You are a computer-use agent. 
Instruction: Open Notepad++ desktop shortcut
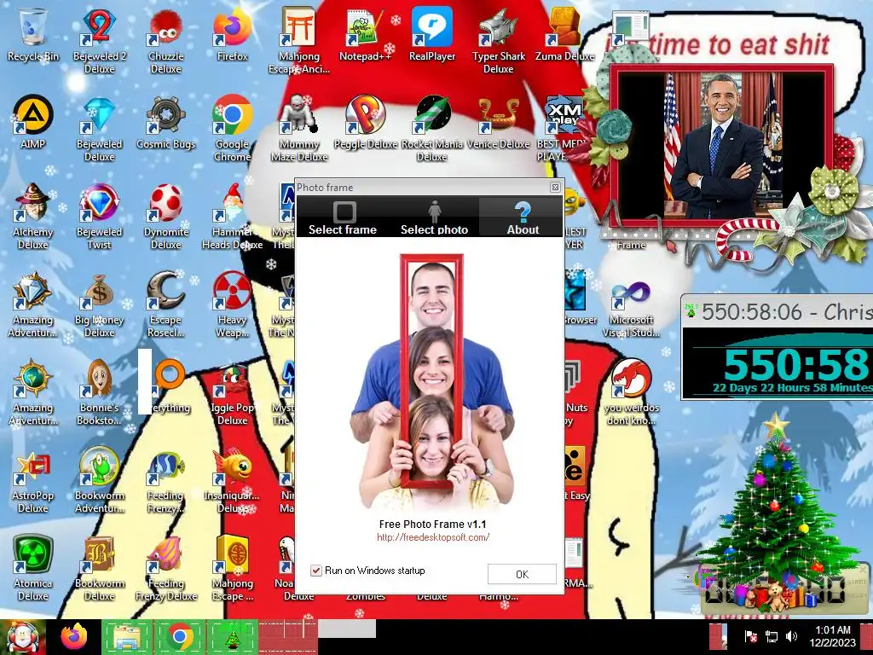(365, 34)
